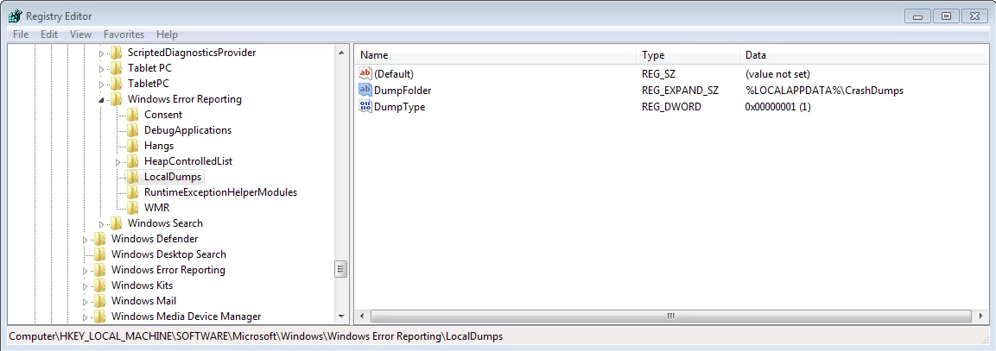Click the Hangs folder icon
996x351 pixels.
click(132, 146)
